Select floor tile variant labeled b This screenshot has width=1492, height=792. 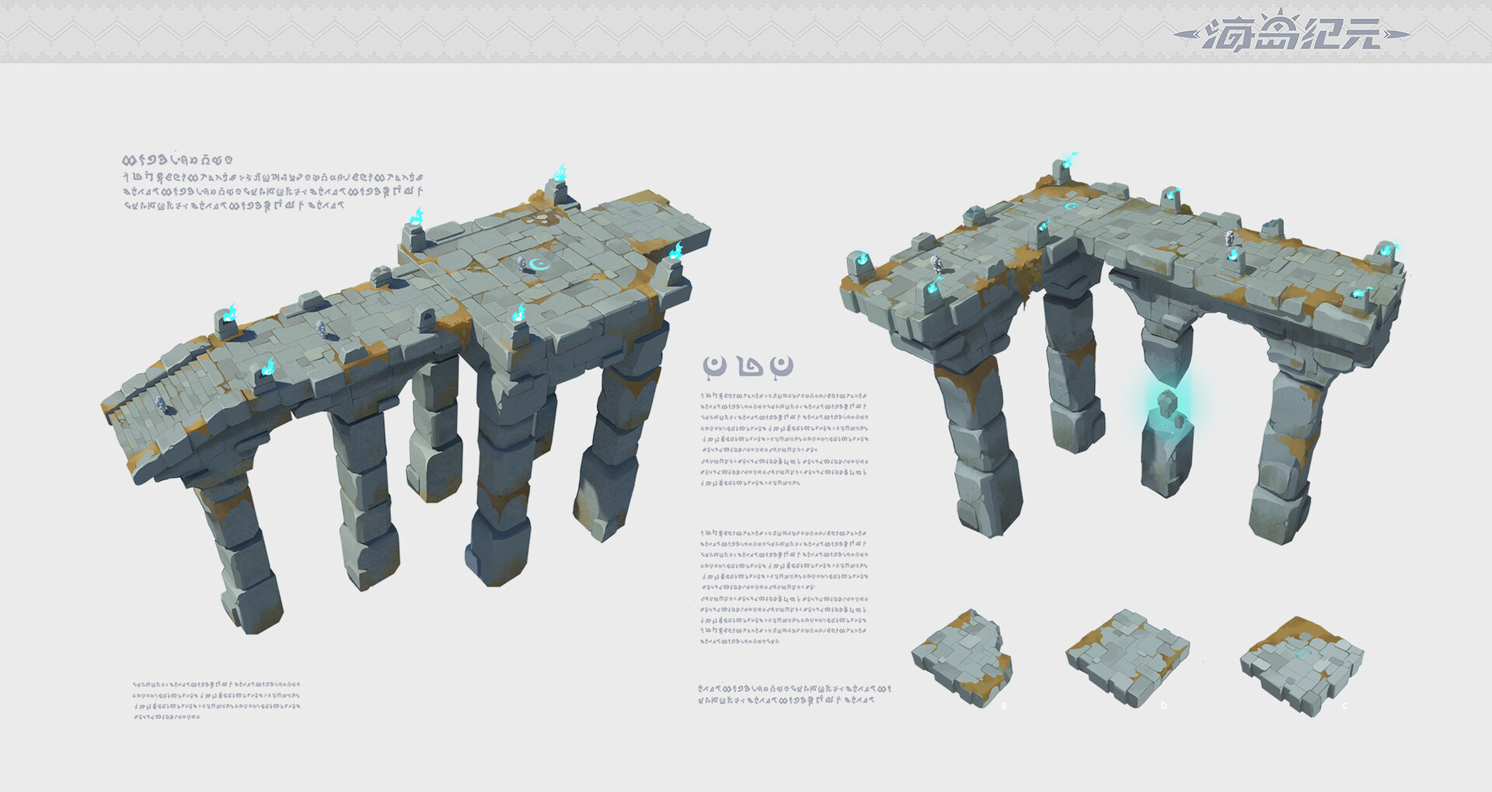[x=1127, y=658]
